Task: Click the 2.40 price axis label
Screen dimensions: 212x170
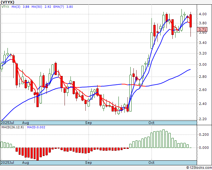Action: (203, 104)
